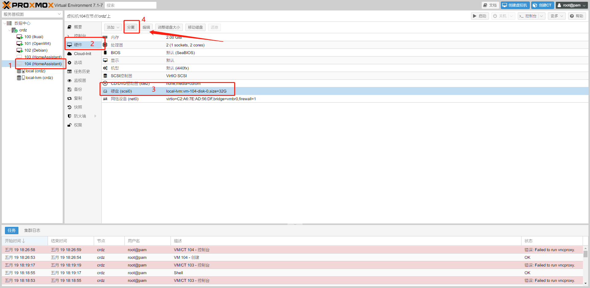Expand the 添加 (Add) hardware dropdown
The height and width of the screenshot is (288, 590).
click(x=113, y=27)
